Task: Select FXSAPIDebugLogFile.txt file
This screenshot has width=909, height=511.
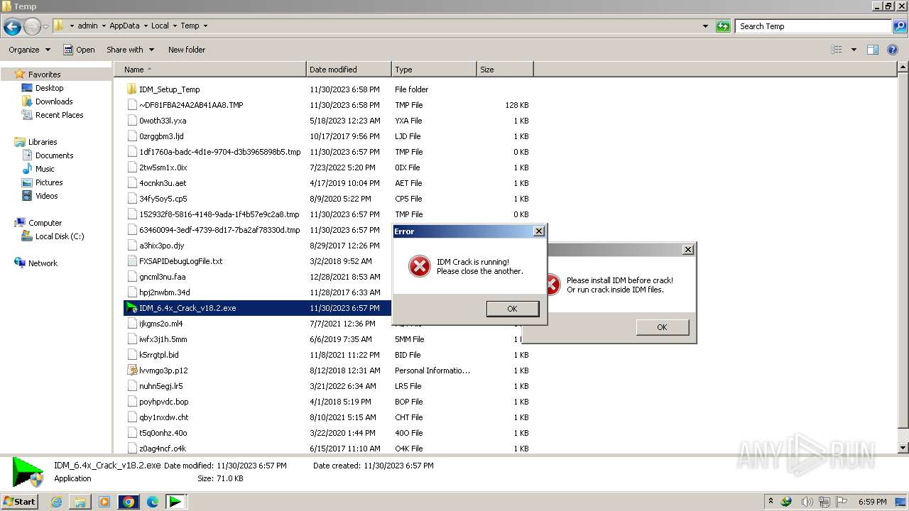Action: point(180,261)
